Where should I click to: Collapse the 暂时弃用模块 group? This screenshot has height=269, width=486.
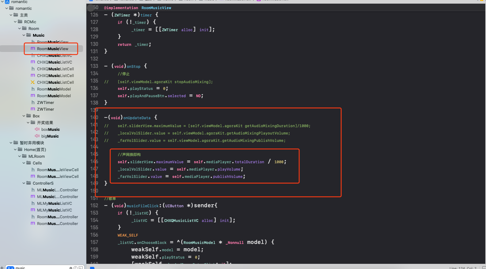point(11,143)
